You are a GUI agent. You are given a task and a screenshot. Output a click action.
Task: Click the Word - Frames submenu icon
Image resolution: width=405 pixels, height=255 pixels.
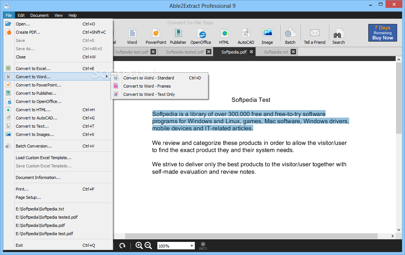116,86
